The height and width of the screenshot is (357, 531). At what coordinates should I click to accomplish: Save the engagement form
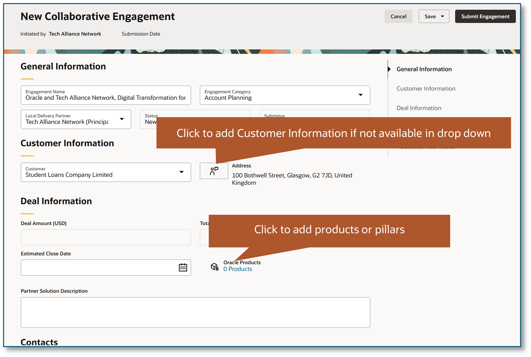[430, 16]
